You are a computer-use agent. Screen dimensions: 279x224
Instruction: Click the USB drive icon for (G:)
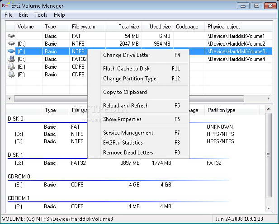tap(11, 59)
